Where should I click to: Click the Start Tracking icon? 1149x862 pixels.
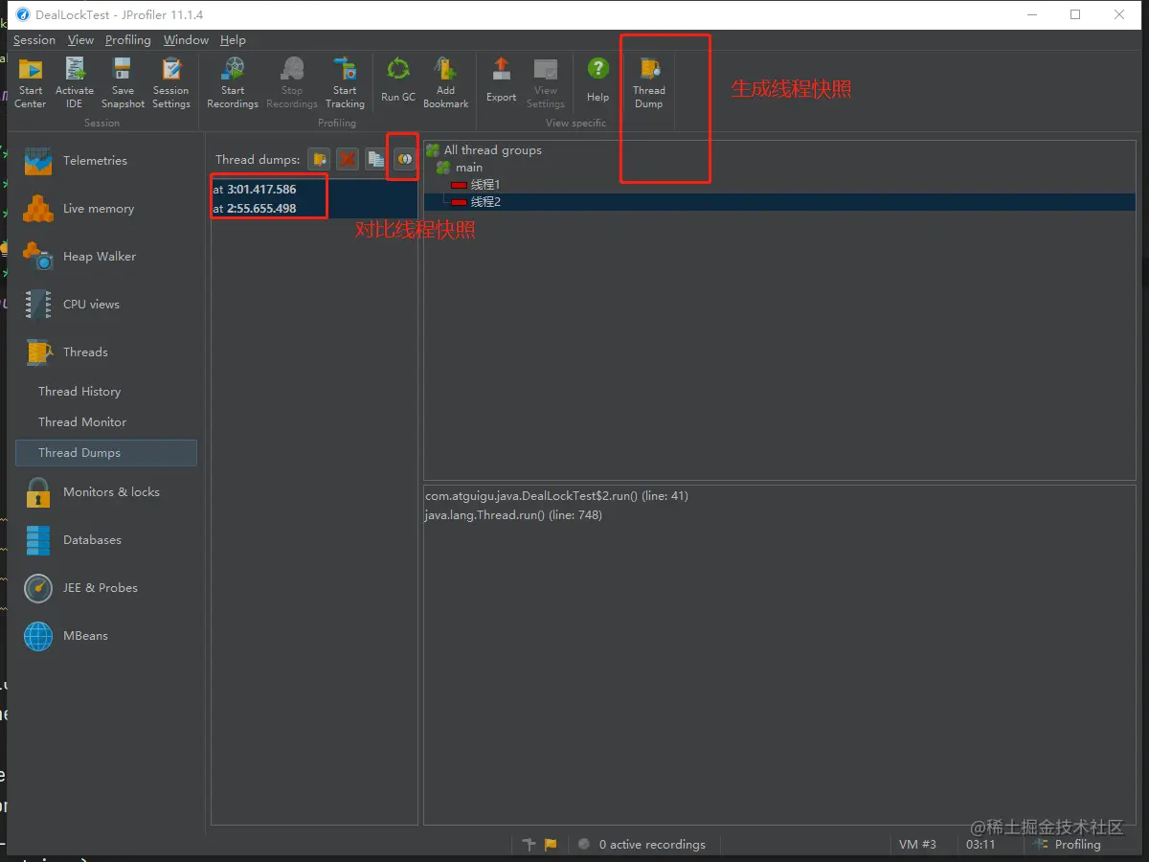click(x=345, y=81)
